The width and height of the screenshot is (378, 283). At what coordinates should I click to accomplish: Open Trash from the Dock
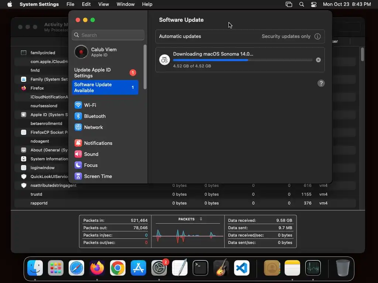pyautogui.click(x=343, y=268)
